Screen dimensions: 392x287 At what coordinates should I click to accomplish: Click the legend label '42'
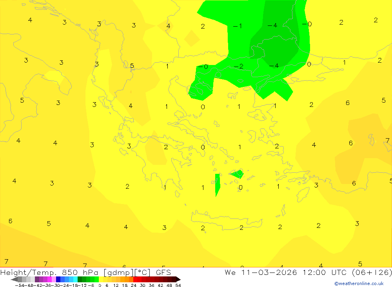pyautogui.click(x=160, y=285)
